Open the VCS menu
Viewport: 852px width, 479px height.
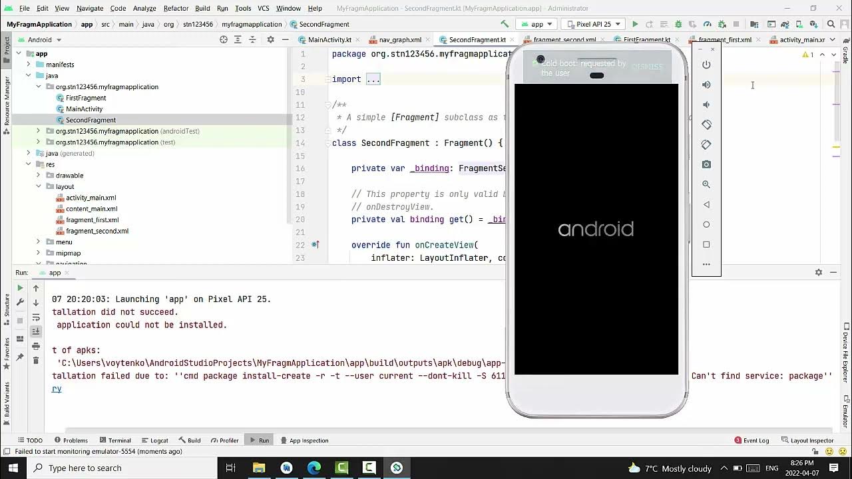point(263,8)
